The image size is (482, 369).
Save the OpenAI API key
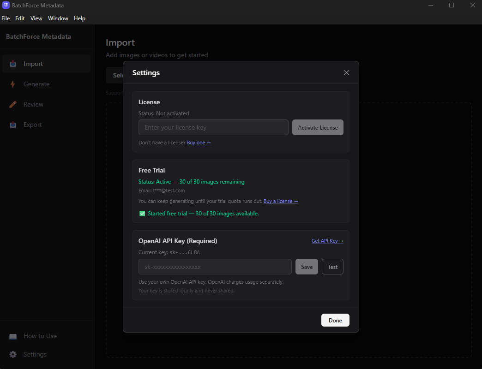pyautogui.click(x=307, y=267)
